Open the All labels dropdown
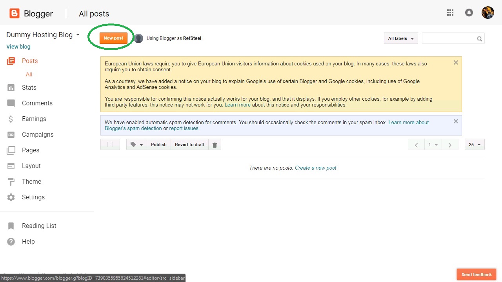This screenshot has width=502, height=282. pyautogui.click(x=401, y=38)
